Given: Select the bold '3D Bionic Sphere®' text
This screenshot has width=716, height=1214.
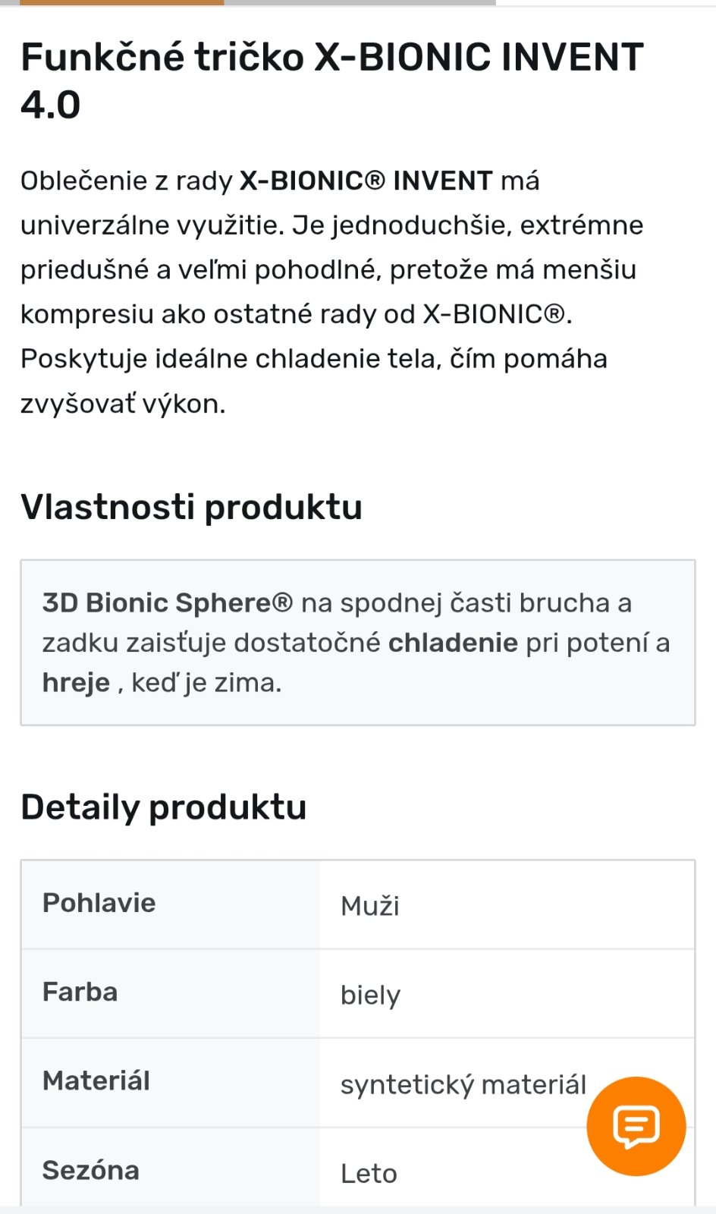Looking at the screenshot, I should coord(168,602).
